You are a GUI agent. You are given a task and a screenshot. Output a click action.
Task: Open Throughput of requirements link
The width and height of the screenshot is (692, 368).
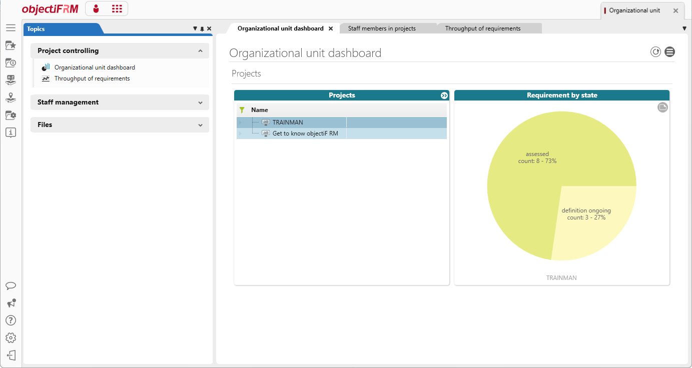92,78
